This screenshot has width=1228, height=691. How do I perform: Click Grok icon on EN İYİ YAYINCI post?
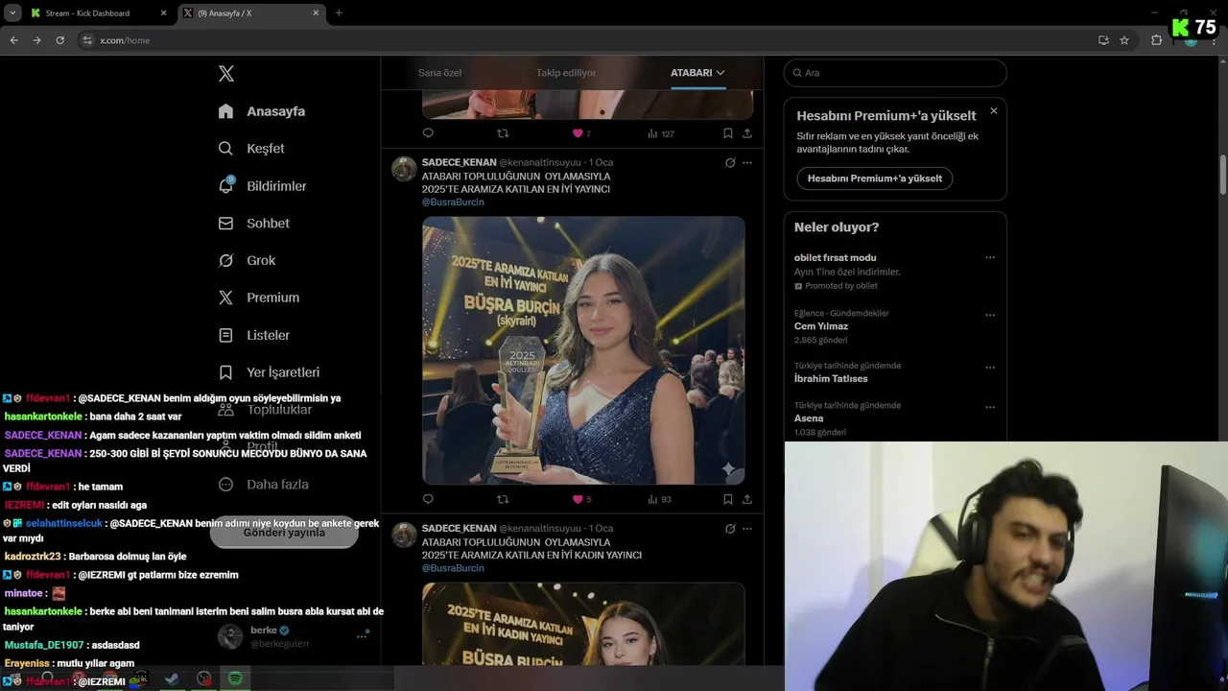[x=730, y=163]
